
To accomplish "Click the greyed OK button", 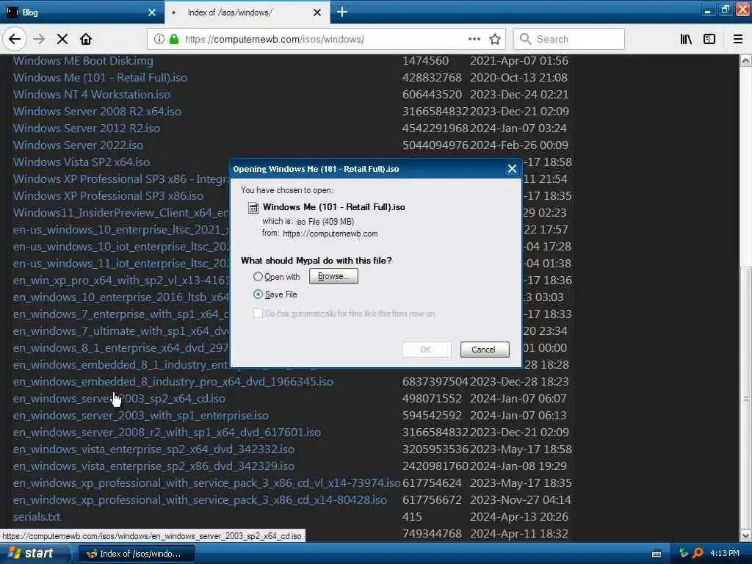I will tap(427, 350).
